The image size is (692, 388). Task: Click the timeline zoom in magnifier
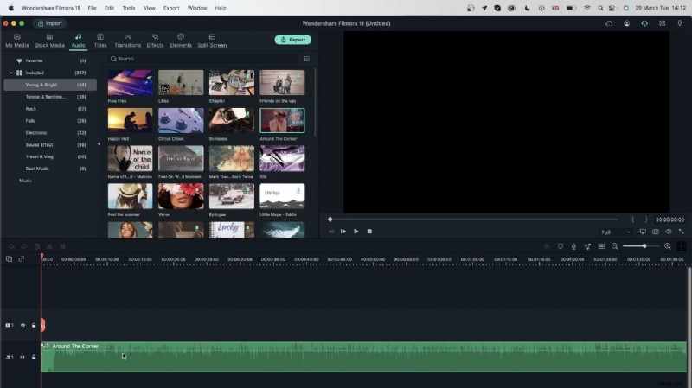668,246
